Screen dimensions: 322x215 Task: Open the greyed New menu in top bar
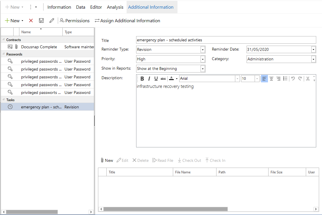click(14, 7)
